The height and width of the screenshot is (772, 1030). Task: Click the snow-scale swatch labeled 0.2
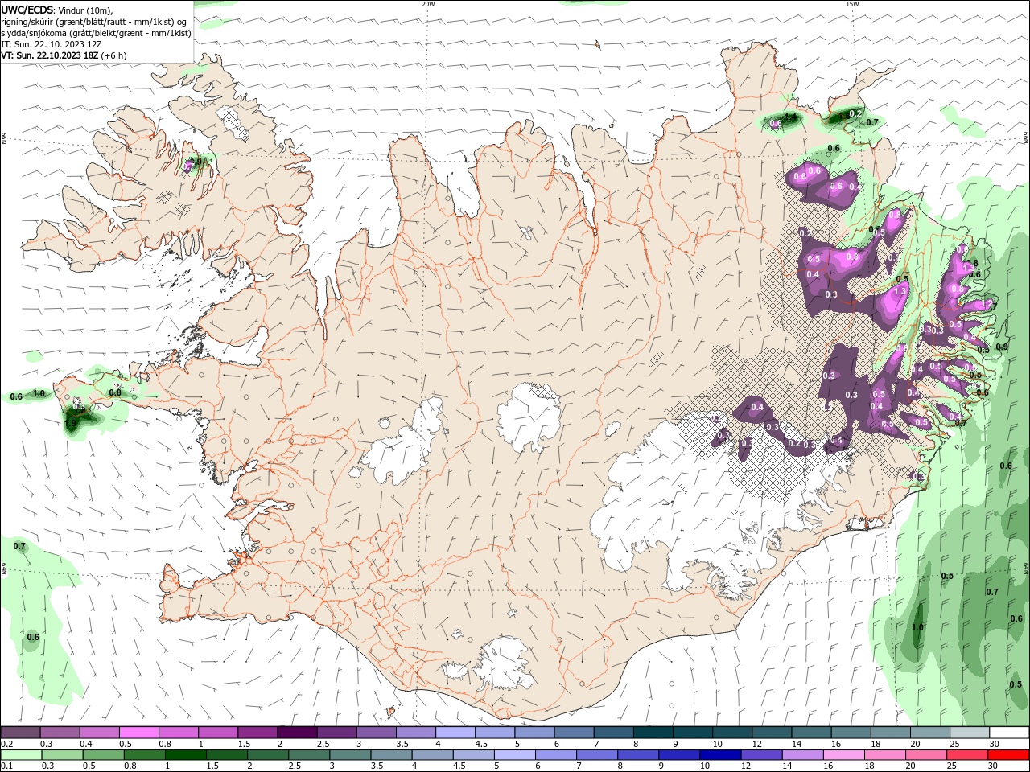pyautogui.click(x=21, y=733)
